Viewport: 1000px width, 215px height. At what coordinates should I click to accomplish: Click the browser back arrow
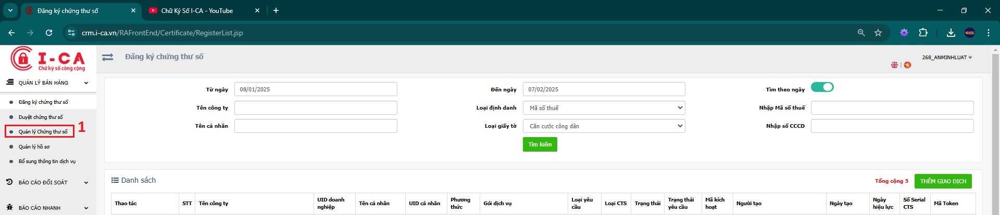[11, 33]
